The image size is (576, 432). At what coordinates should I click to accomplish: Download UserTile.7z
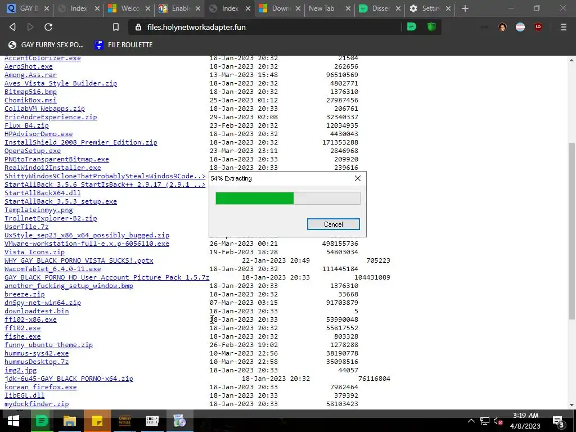point(26,227)
